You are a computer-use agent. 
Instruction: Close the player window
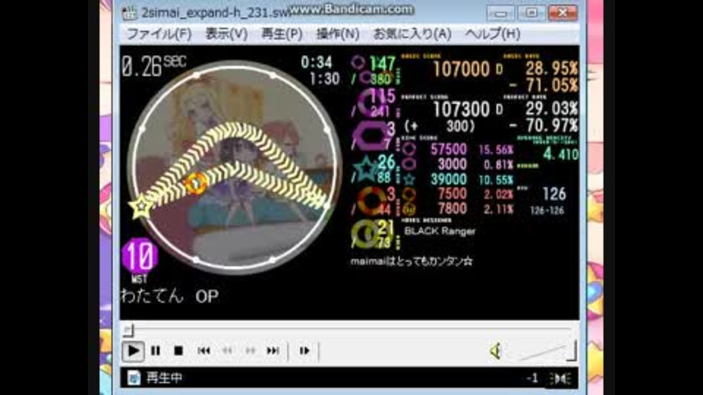click(562, 12)
